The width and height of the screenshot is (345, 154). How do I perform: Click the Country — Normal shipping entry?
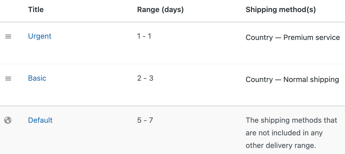click(292, 79)
